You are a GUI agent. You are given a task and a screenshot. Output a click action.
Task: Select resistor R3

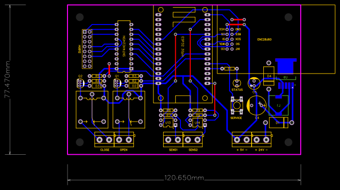pyautogui.click(x=134, y=76)
